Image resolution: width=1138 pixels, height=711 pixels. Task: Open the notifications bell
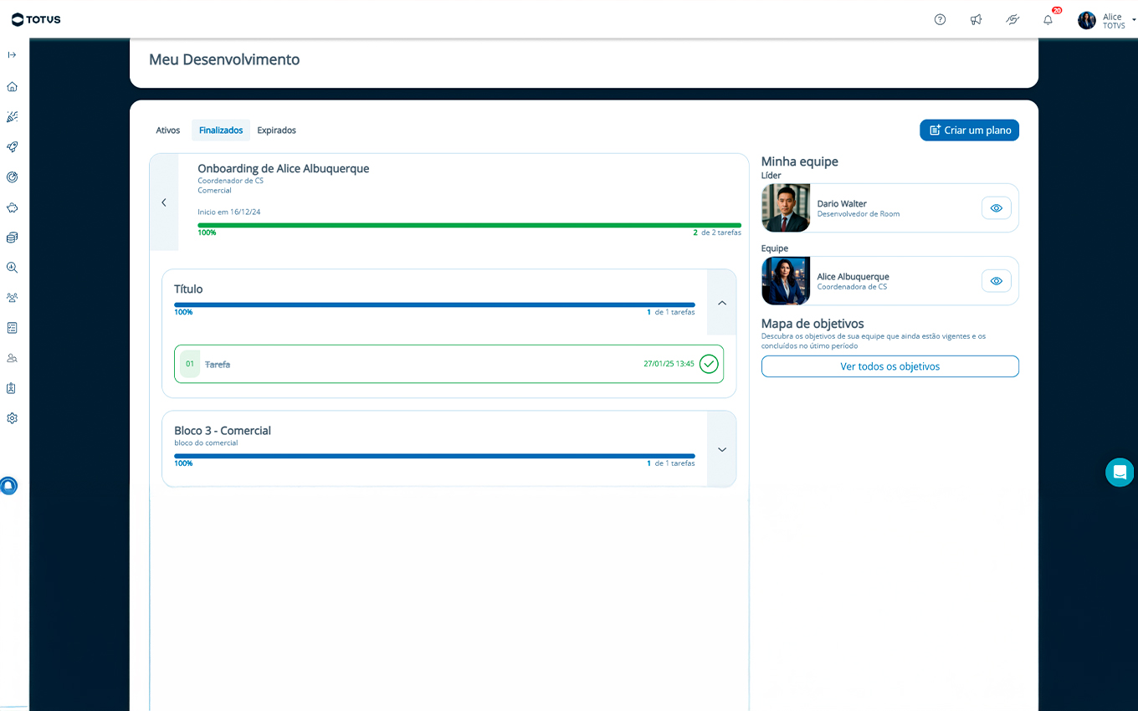1048,20
